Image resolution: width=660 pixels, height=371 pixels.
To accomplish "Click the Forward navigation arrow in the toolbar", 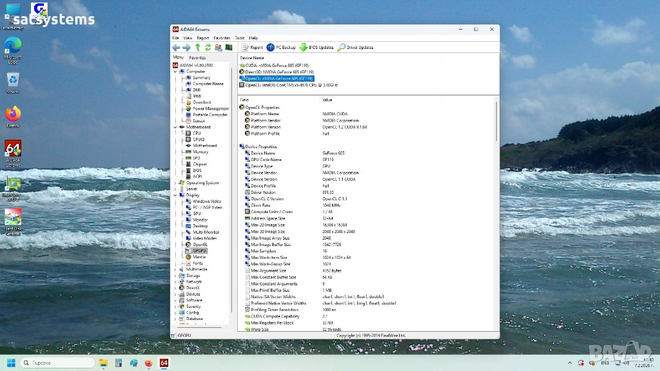I will click(186, 48).
